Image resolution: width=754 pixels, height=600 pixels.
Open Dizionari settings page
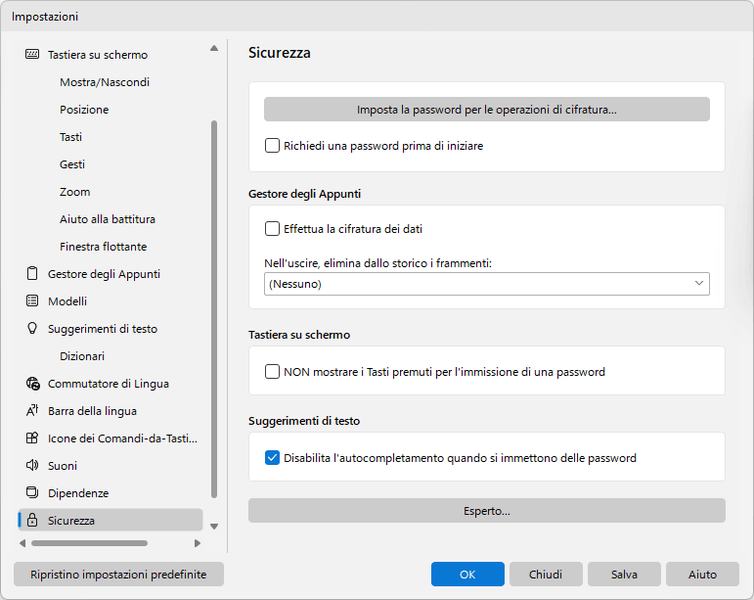pyautogui.click(x=82, y=356)
